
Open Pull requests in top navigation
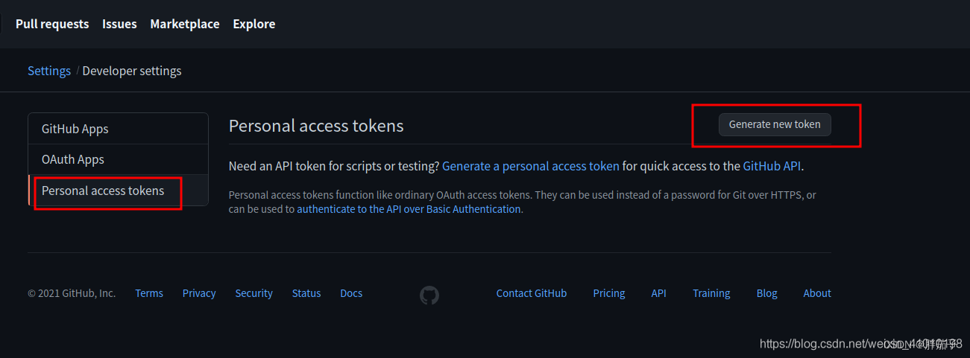[x=52, y=24]
